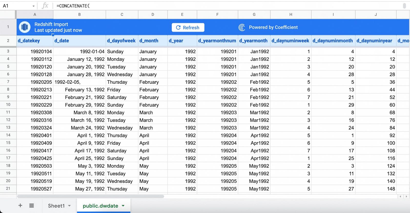410x213 pixels.
Task: Open the name box dropdown arrow
Action: coord(34,6)
